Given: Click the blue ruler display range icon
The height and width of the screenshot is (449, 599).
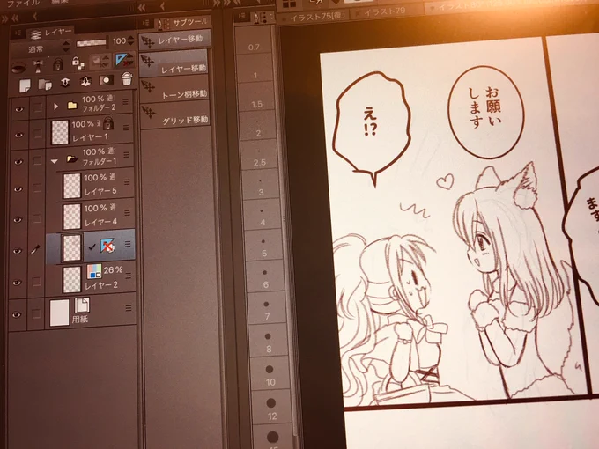Looking at the screenshot, I should [x=122, y=60].
